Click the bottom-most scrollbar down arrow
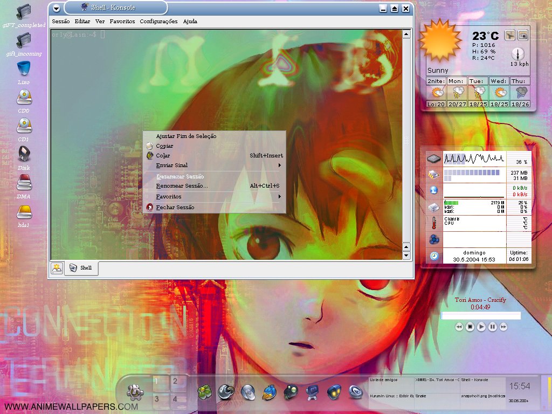Viewport: 552px width, 414px height. click(x=406, y=256)
